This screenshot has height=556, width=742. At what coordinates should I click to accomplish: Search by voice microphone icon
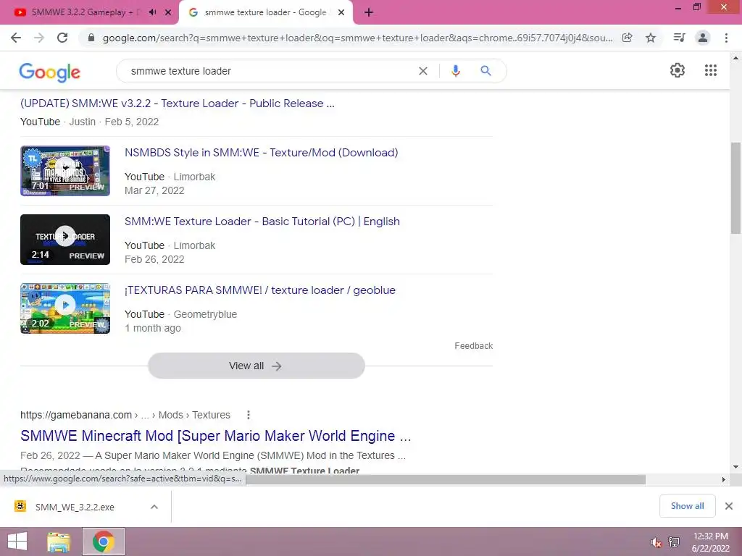456,71
